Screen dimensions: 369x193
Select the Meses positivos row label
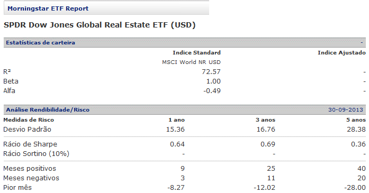[30, 169]
